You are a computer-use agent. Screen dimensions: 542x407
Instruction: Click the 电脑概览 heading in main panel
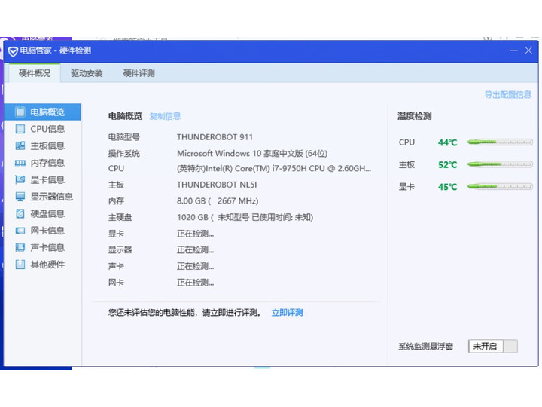[125, 116]
